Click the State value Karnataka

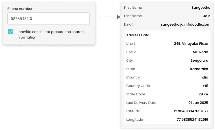[x=199, y=69]
